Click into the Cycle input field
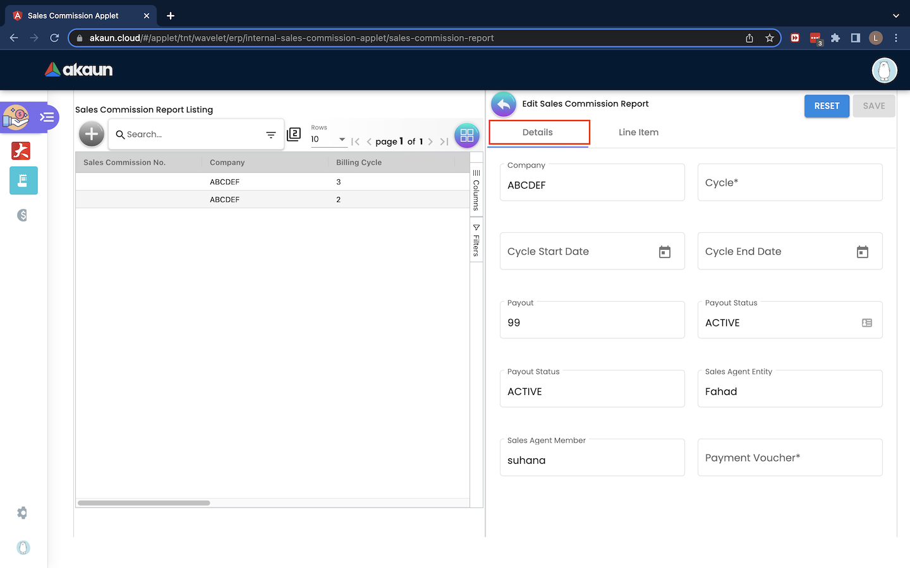 pos(789,183)
